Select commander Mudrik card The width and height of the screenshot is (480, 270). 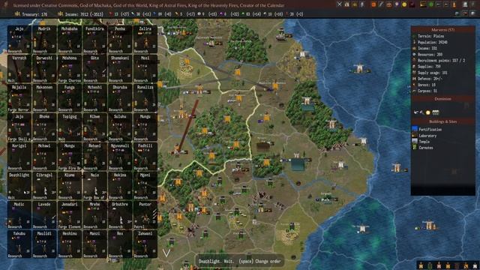pos(44,40)
